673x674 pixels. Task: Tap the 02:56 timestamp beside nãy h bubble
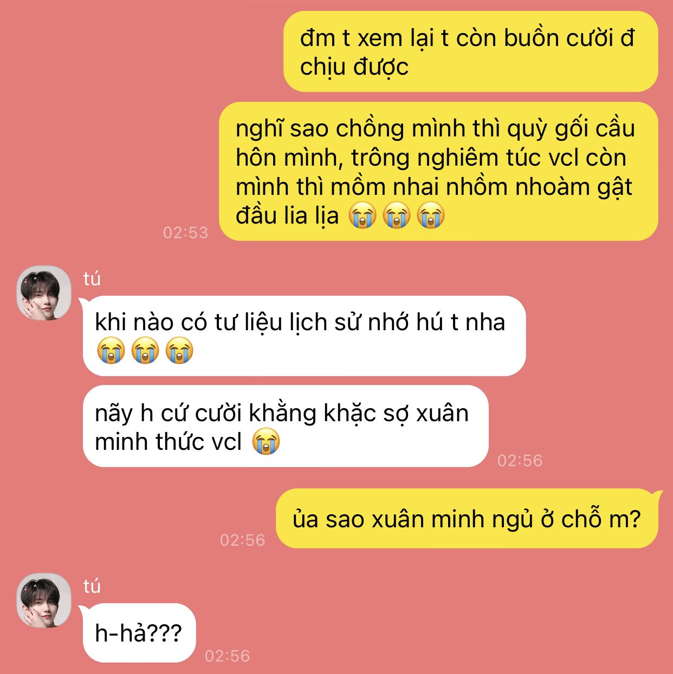(520, 460)
